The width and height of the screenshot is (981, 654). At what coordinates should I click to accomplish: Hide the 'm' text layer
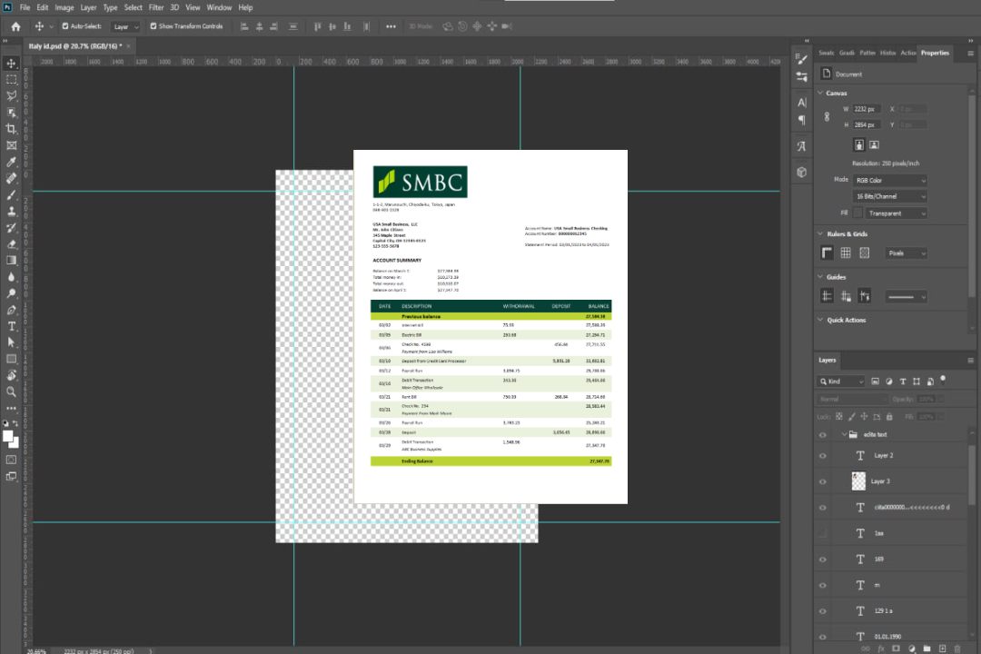tap(823, 586)
